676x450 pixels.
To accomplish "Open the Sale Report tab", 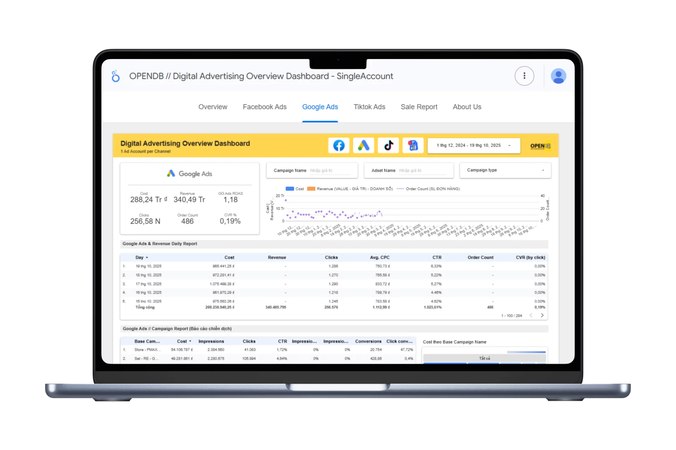I will click(419, 107).
